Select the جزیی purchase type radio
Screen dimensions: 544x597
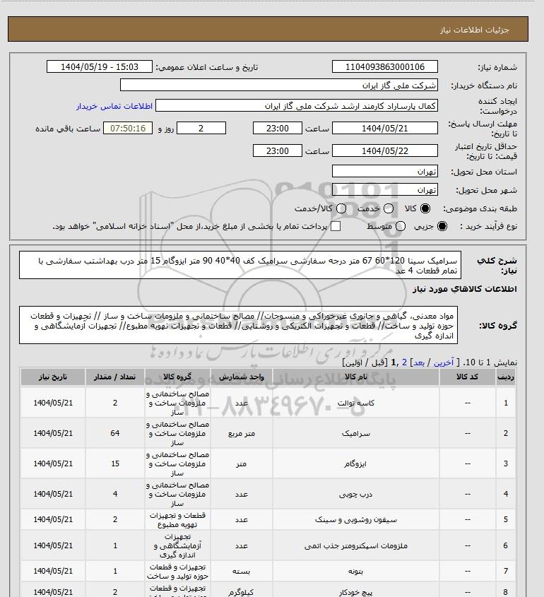(442, 226)
